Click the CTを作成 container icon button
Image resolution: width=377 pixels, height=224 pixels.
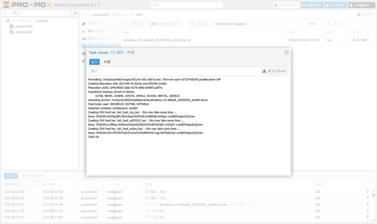pyautogui.click(x=335, y=5)
